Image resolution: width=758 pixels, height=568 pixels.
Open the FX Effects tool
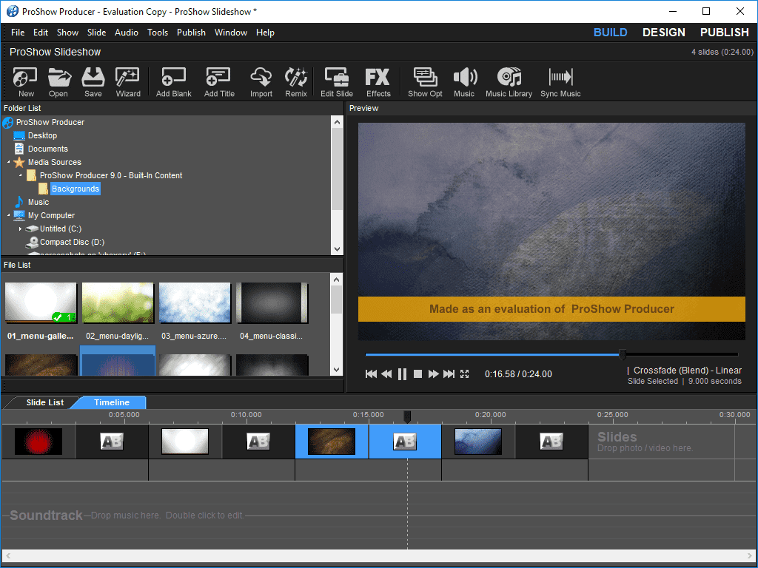pos(378,81)
